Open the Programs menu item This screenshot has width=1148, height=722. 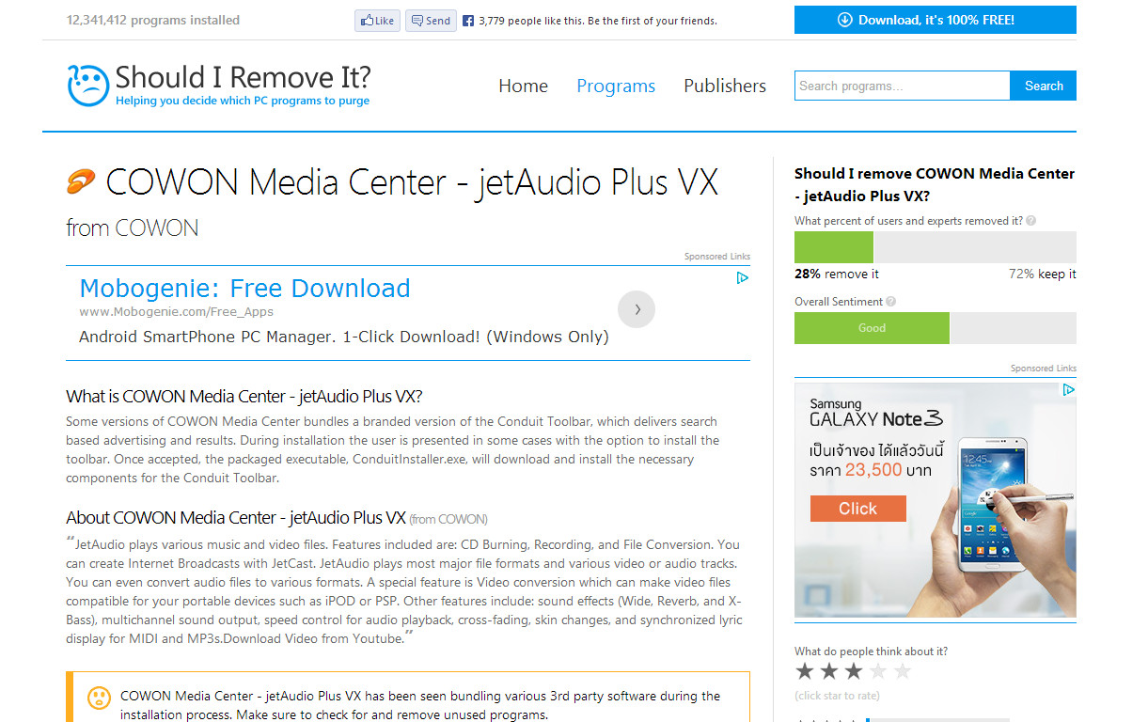click(x=616, y=86)
